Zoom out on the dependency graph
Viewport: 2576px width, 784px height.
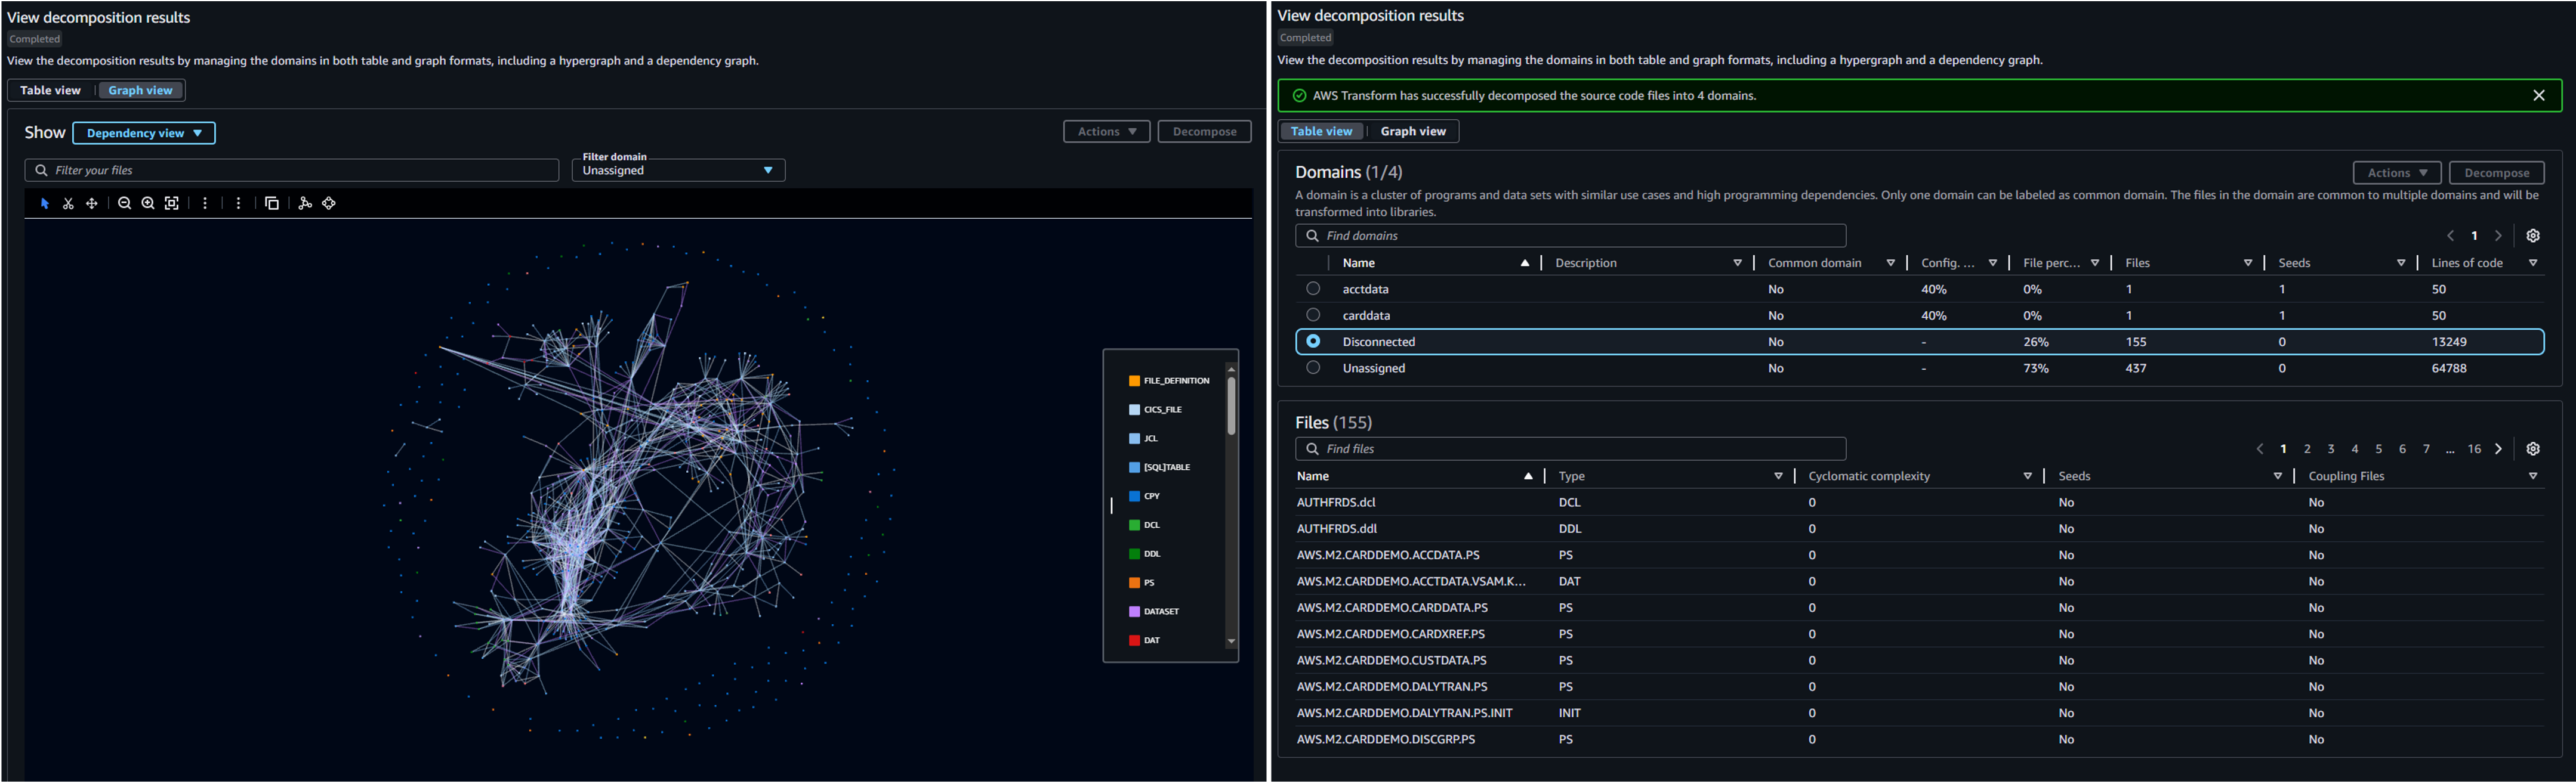[124, 203]
